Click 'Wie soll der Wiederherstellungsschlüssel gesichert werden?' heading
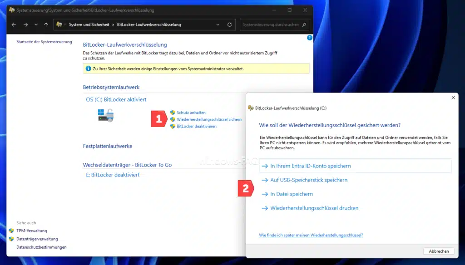This screenshot has height=265, width=465. [x=330, y=125]
